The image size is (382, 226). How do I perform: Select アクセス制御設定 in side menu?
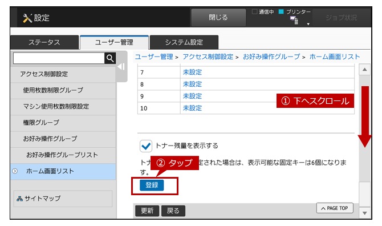[x=63, y=74]
